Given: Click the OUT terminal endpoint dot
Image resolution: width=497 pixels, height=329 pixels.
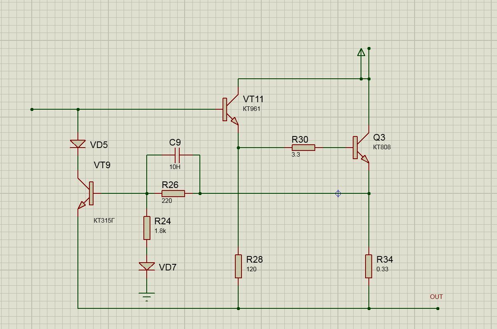Looking at the screenshot, I should coord(438,308).
